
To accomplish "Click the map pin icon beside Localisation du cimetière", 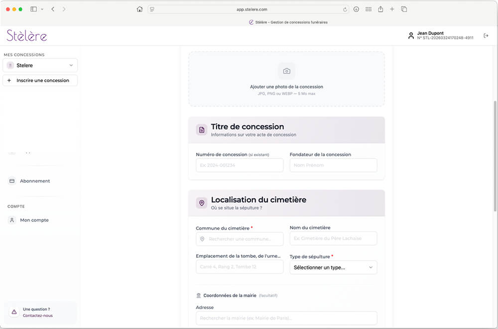I will (x=202, y=203).
